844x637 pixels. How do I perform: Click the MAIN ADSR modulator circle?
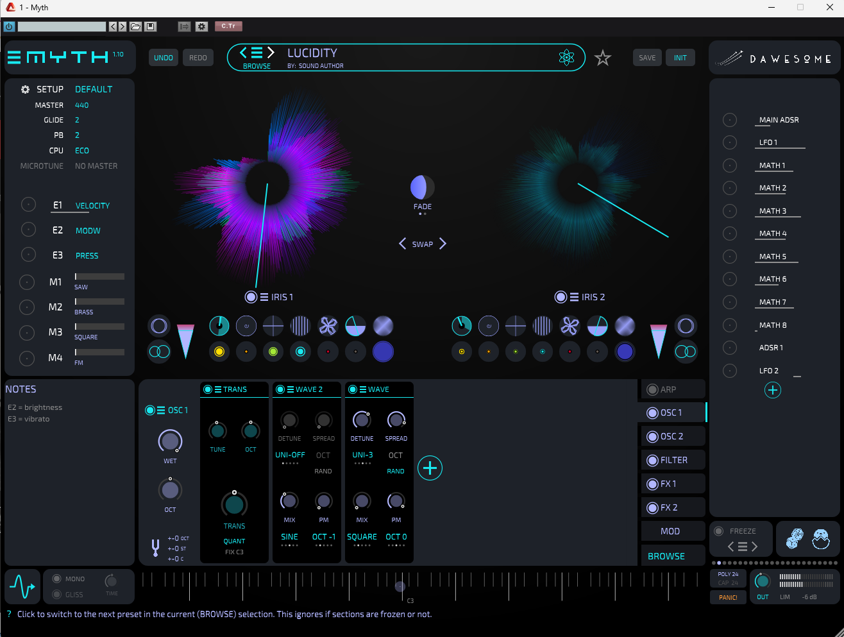(730, 120)
